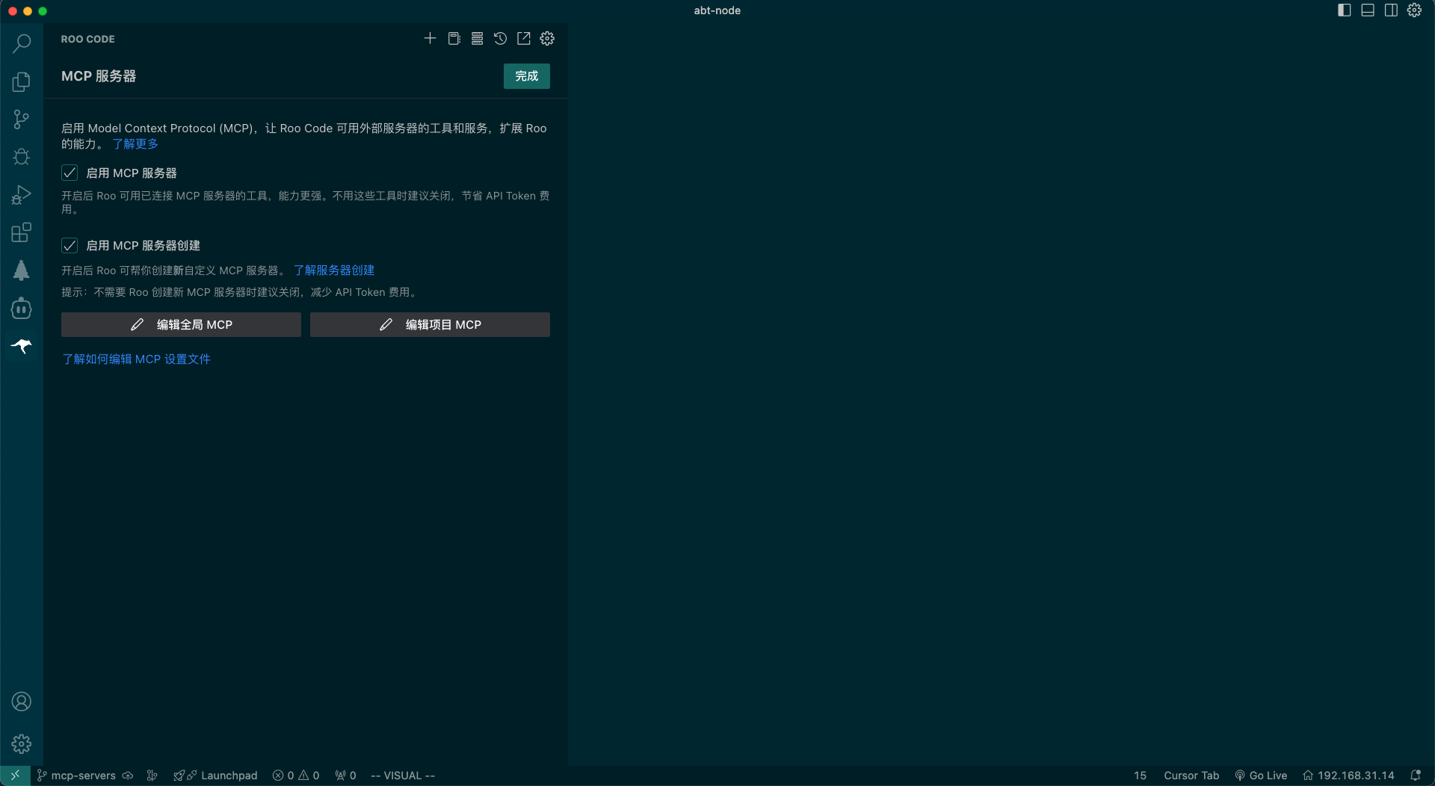Toggle the bottom panel layout icon
The height and width of the screenshot is (786, 1435).
[x=1367, y=10]
